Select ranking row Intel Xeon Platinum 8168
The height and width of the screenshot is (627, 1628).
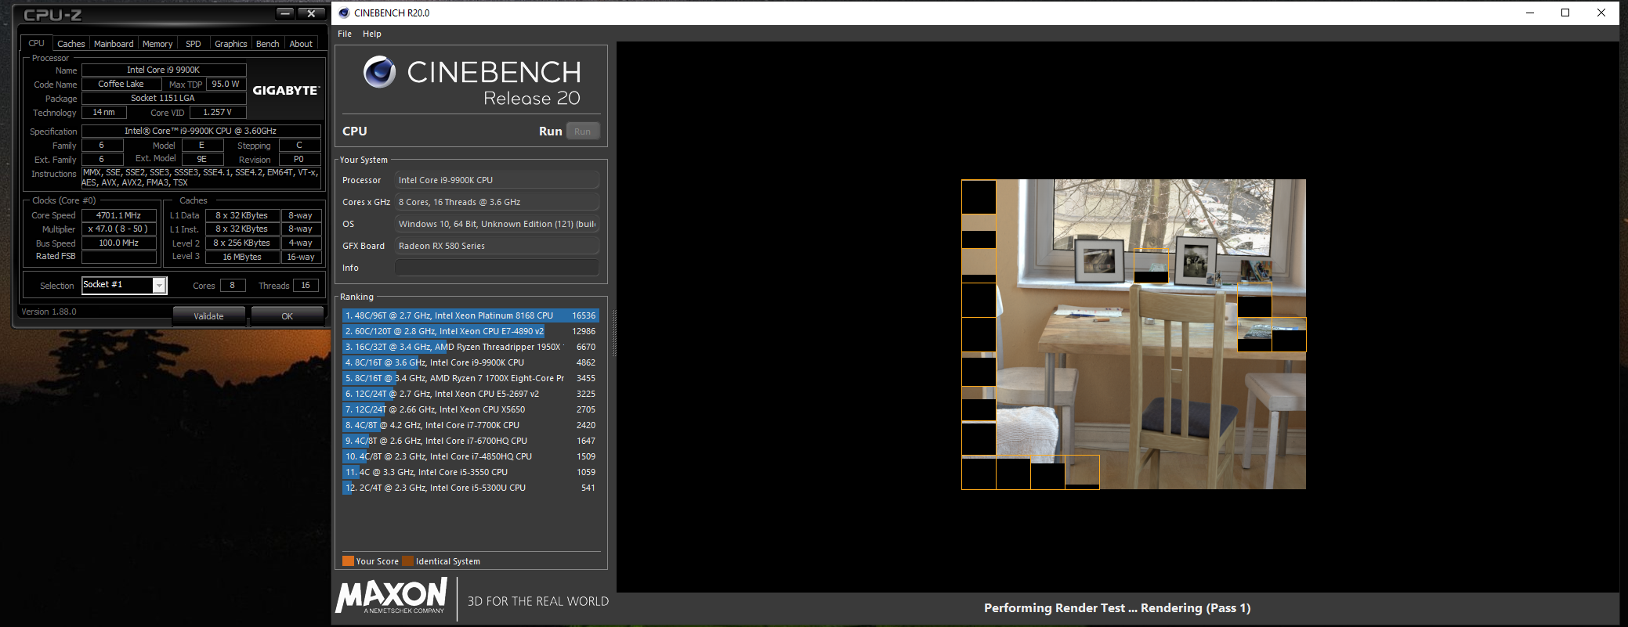tap(471, 315)
